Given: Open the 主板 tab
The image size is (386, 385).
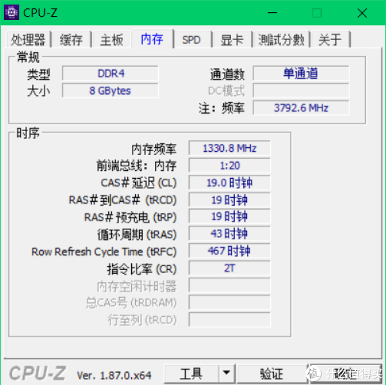Looking at the screenshot, I should (x=111, y=40).
